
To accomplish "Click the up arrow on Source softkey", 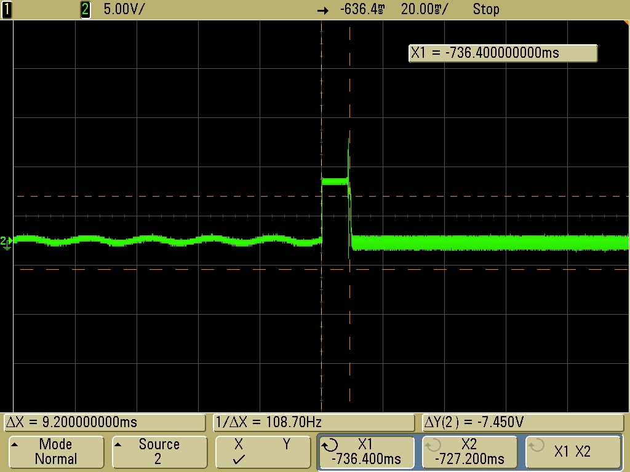I will coord(118,444).
